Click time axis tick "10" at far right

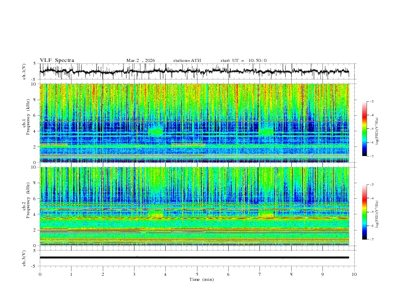pyautogui.click(x=354, y=274)
